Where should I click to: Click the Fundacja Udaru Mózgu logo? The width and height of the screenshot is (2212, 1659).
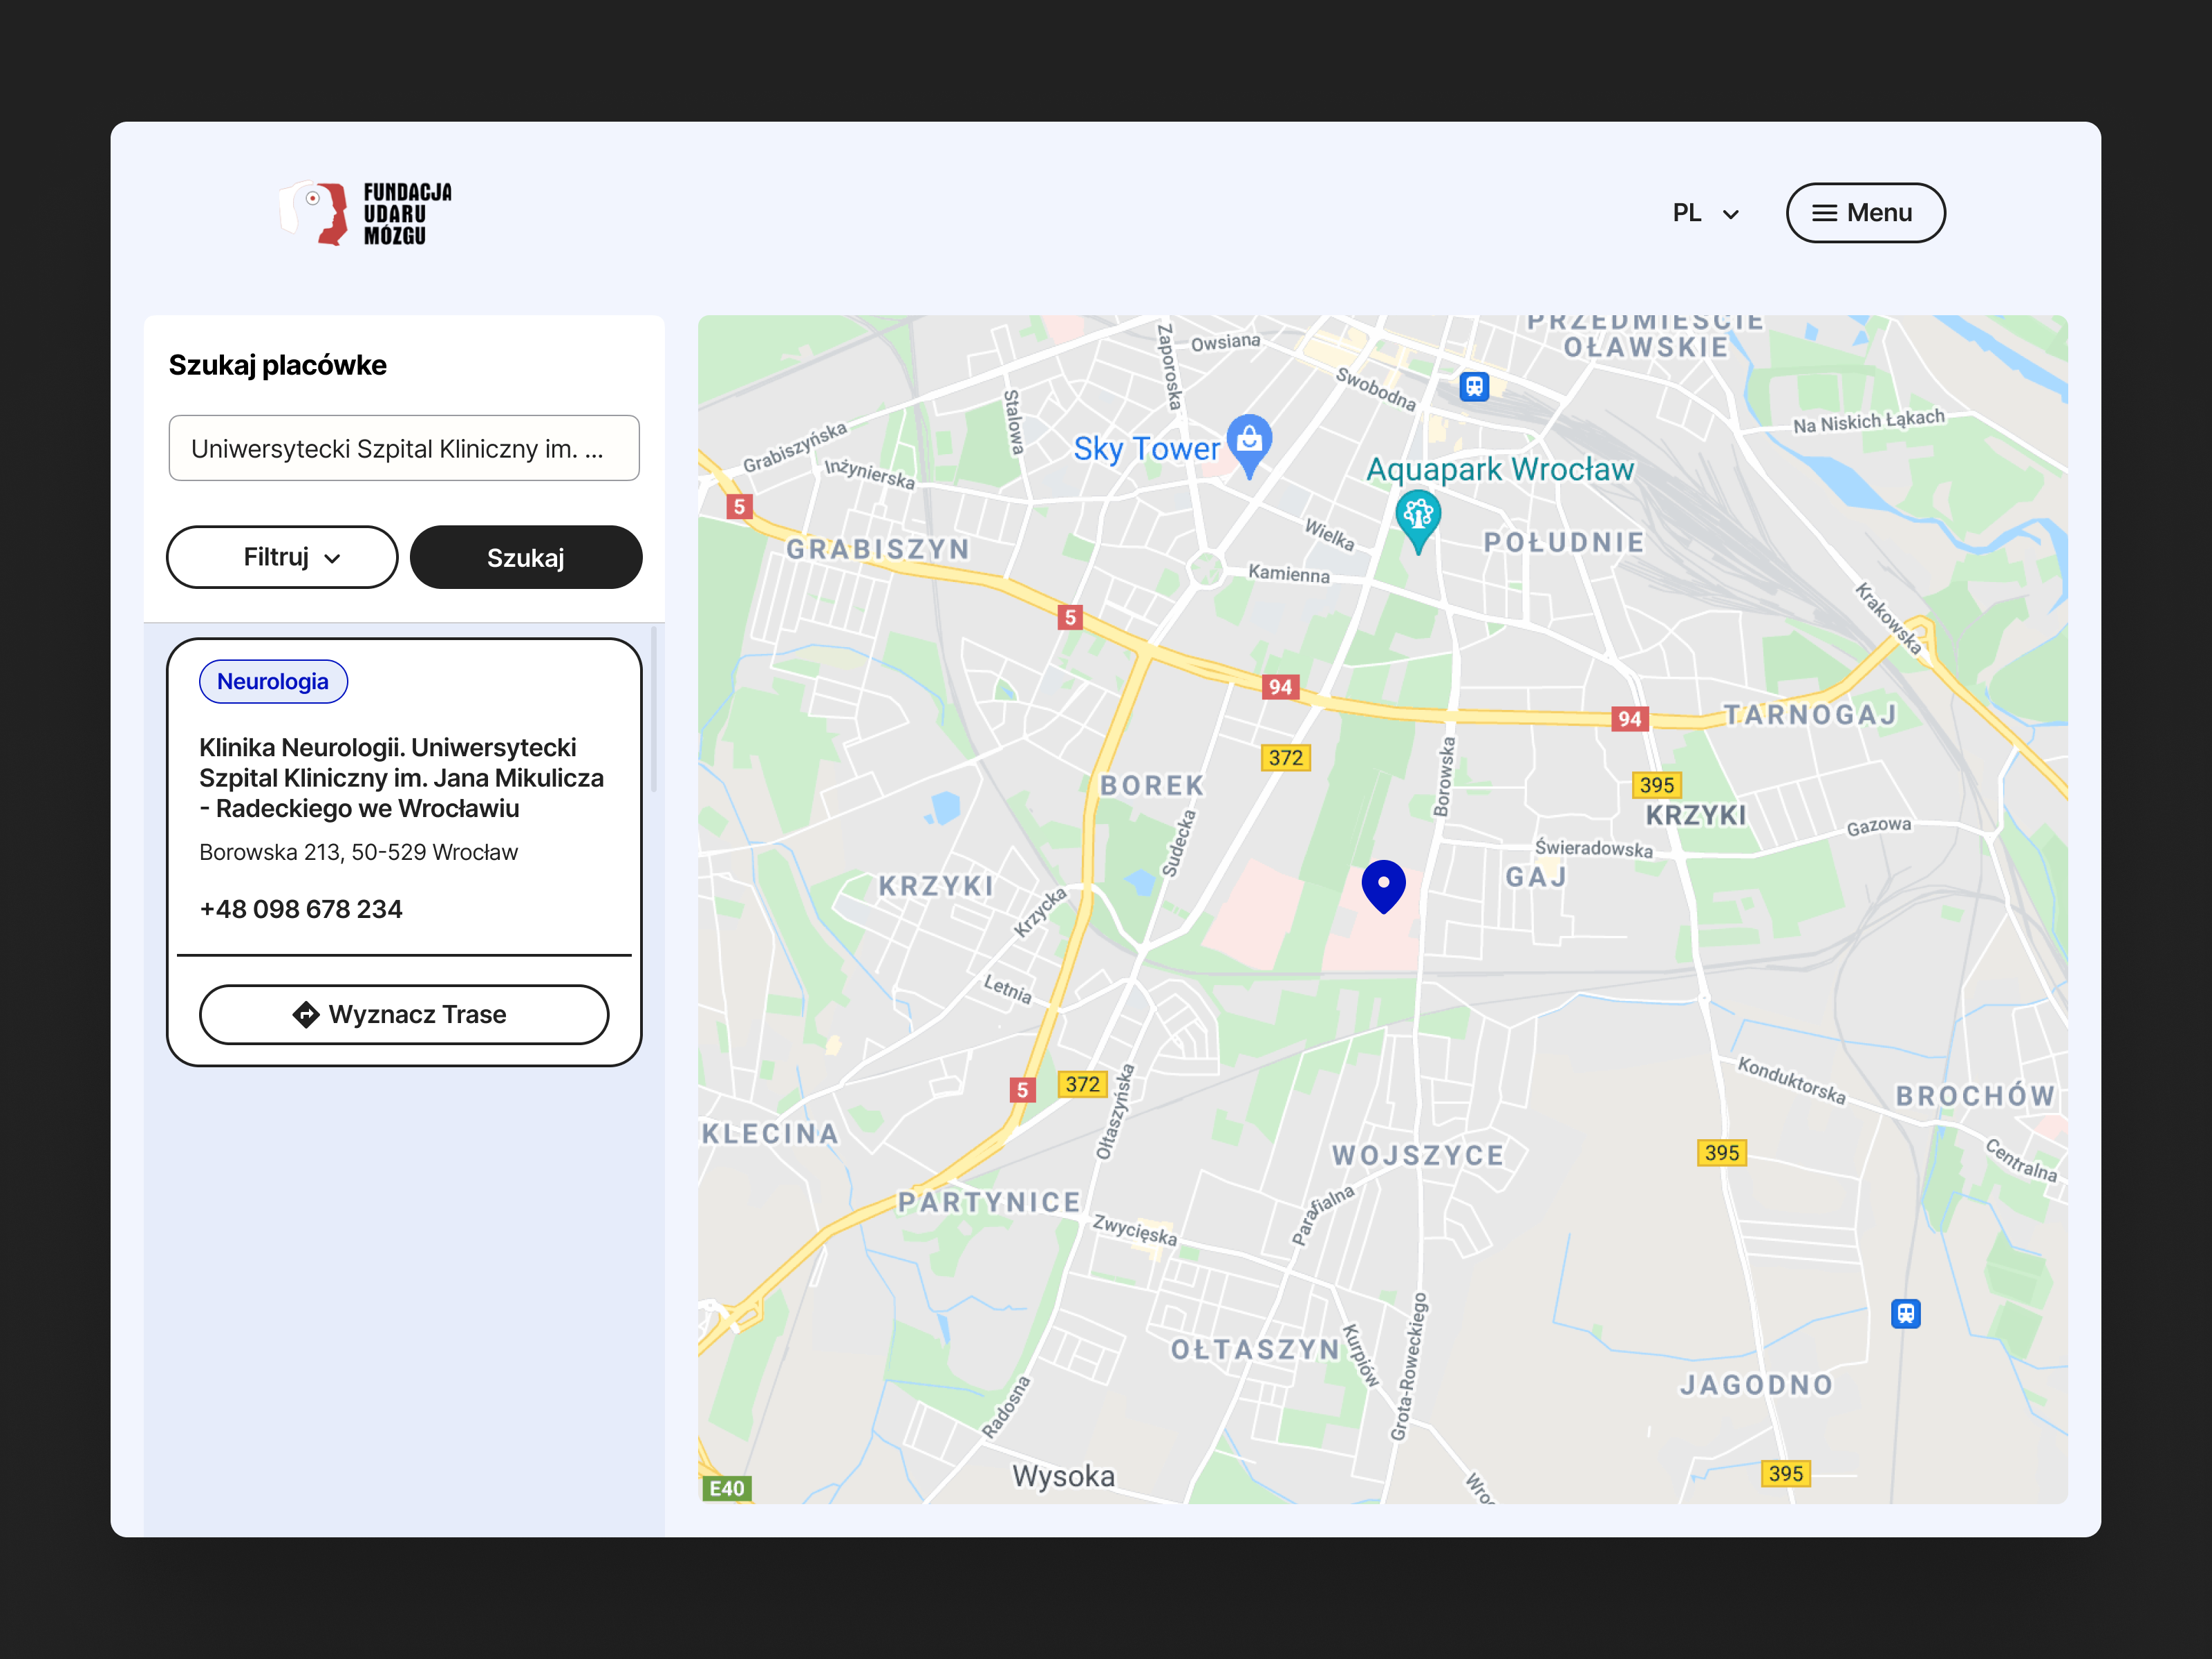366,213
